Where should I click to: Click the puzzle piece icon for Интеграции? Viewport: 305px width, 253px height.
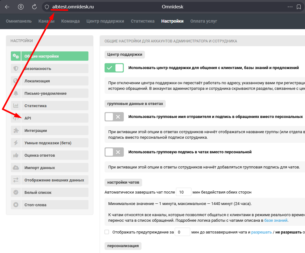coord(16,130)
